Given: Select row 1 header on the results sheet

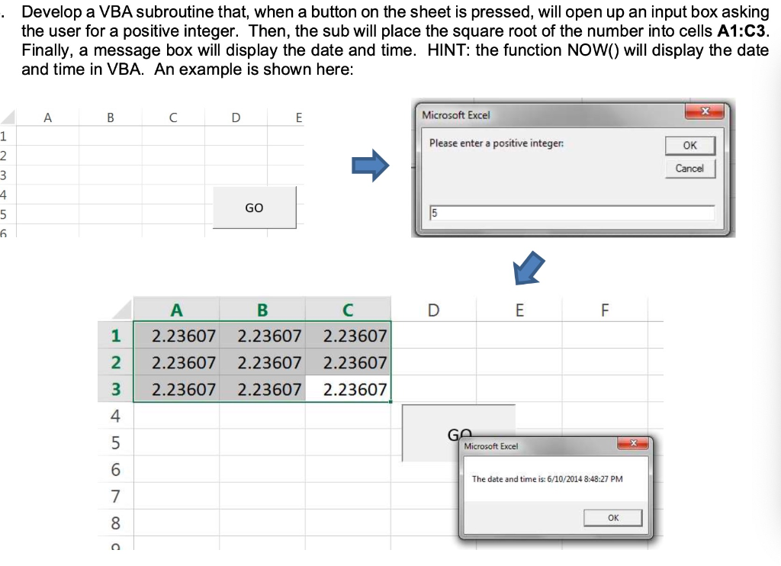Looking at the screenshot, I should click(114, 336).
